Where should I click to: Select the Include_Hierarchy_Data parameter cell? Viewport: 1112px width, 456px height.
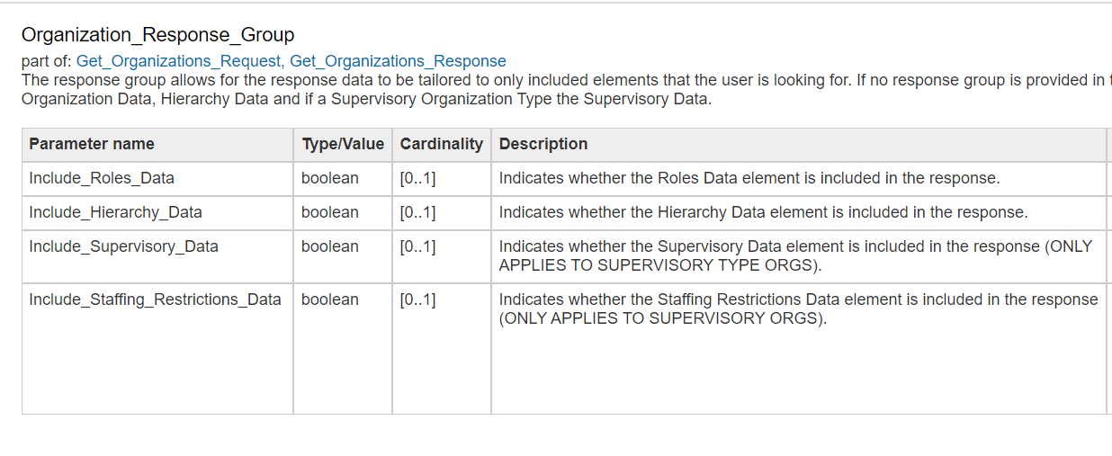[x=115, y=212]
